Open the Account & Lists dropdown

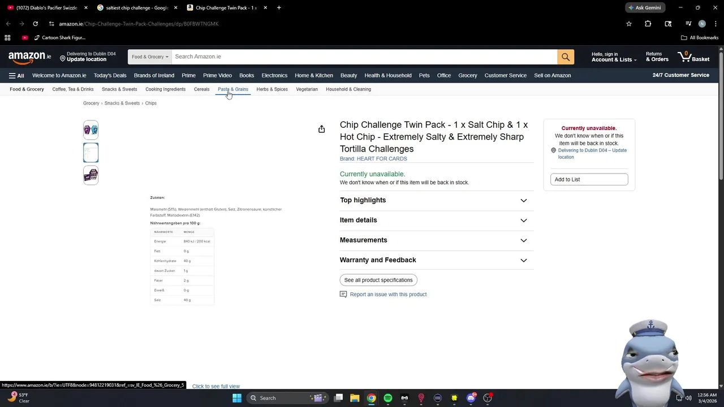click(x=614, y=57)
